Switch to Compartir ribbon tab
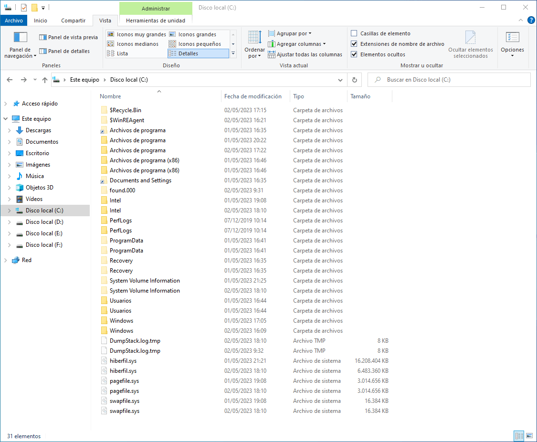Viewport: 537px width, 442px height. click(x=74, y=21)
